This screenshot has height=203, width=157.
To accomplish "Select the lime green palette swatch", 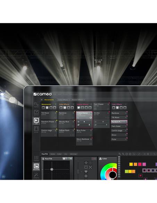I will [x=127, y=171].
